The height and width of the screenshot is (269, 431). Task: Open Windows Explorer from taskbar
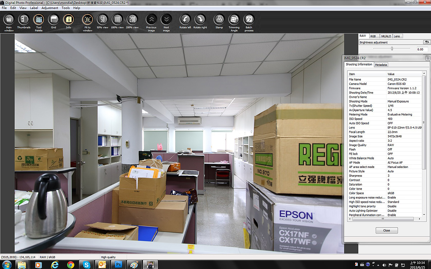pos(22,265)
